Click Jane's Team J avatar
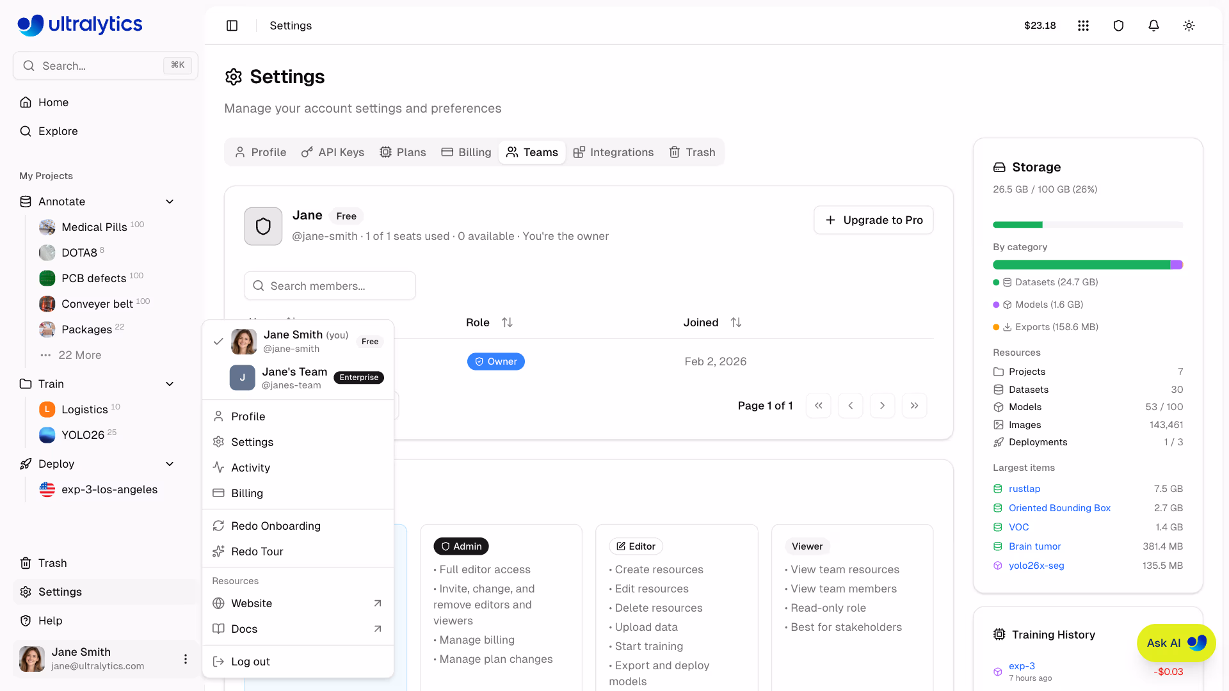 pos(243,377)
